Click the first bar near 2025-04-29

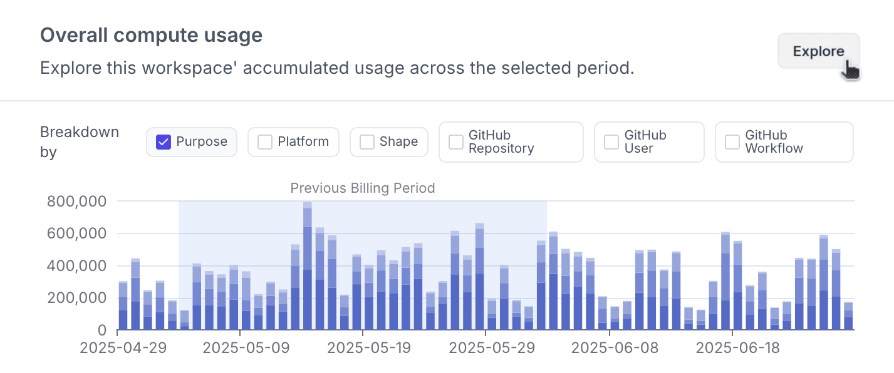click(x=122, y=307)
